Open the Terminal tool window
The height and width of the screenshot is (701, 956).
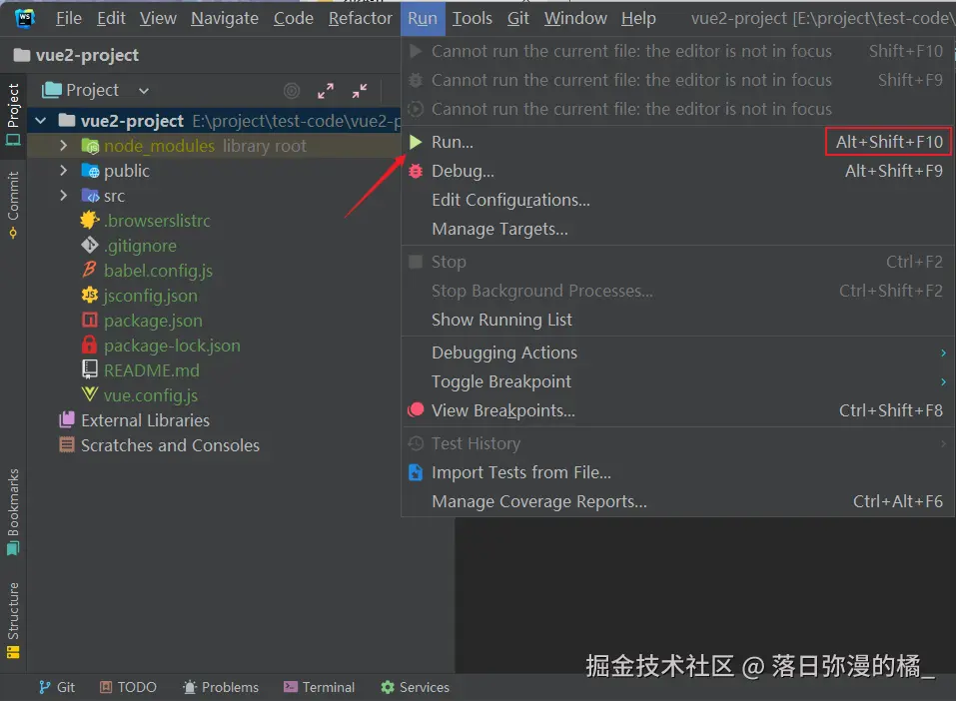(319, 687)
